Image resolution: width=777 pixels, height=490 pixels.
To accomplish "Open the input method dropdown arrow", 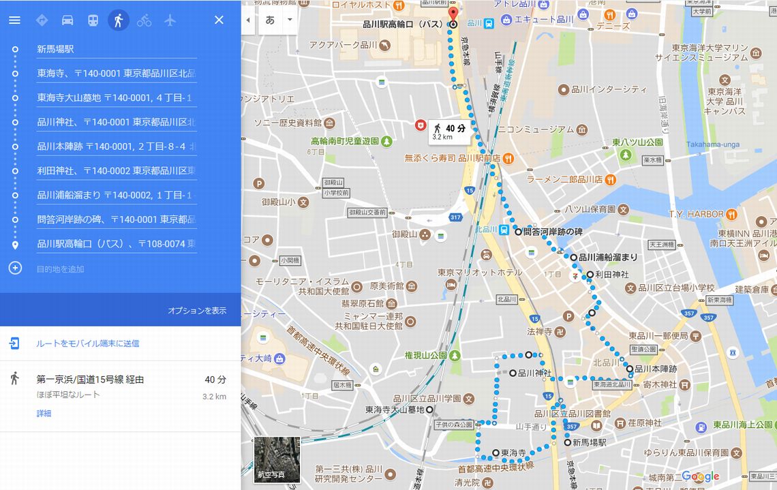I will (290, 20).
